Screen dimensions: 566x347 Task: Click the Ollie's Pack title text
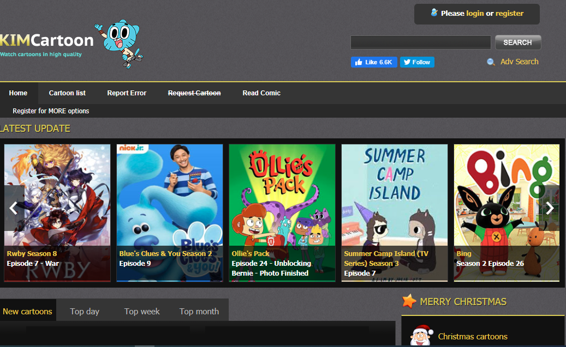(251, 254)
